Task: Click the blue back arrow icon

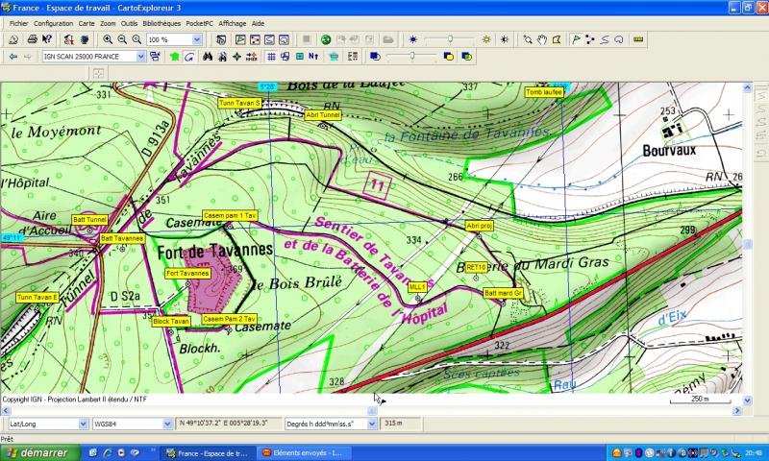Action: pos(13,57)
